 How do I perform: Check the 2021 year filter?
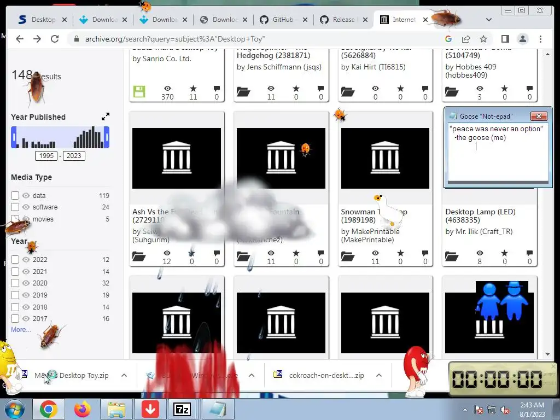coord(15,271)
